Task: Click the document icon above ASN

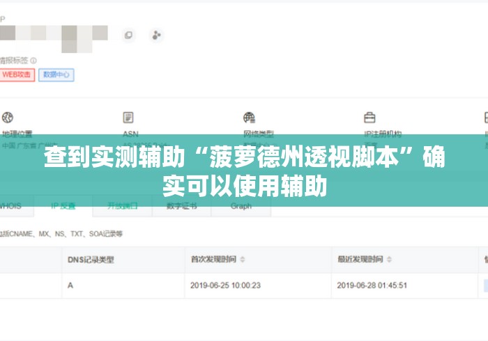Action: coord(128,118)
